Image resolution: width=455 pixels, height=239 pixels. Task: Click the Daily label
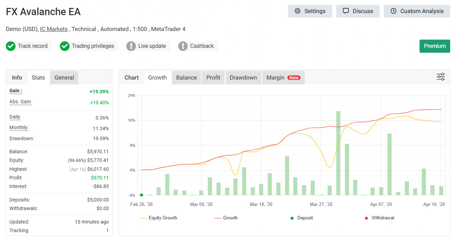(15, 117)
